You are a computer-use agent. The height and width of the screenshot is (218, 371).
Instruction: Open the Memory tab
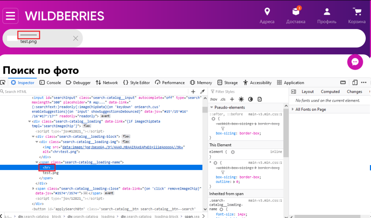[201, 82]
